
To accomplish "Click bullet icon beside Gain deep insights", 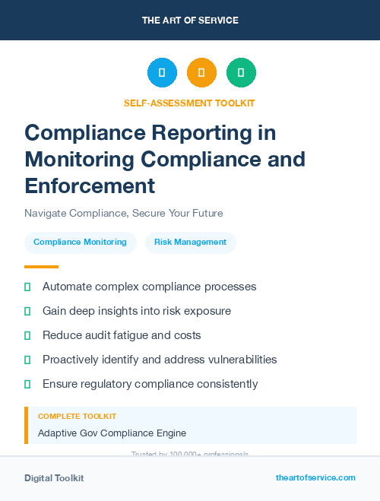I will (27, 311).
